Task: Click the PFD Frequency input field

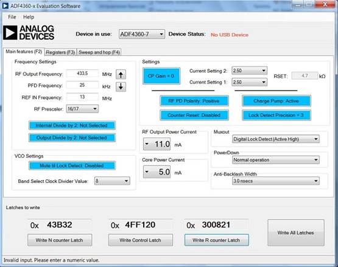Action: [82, 85]
